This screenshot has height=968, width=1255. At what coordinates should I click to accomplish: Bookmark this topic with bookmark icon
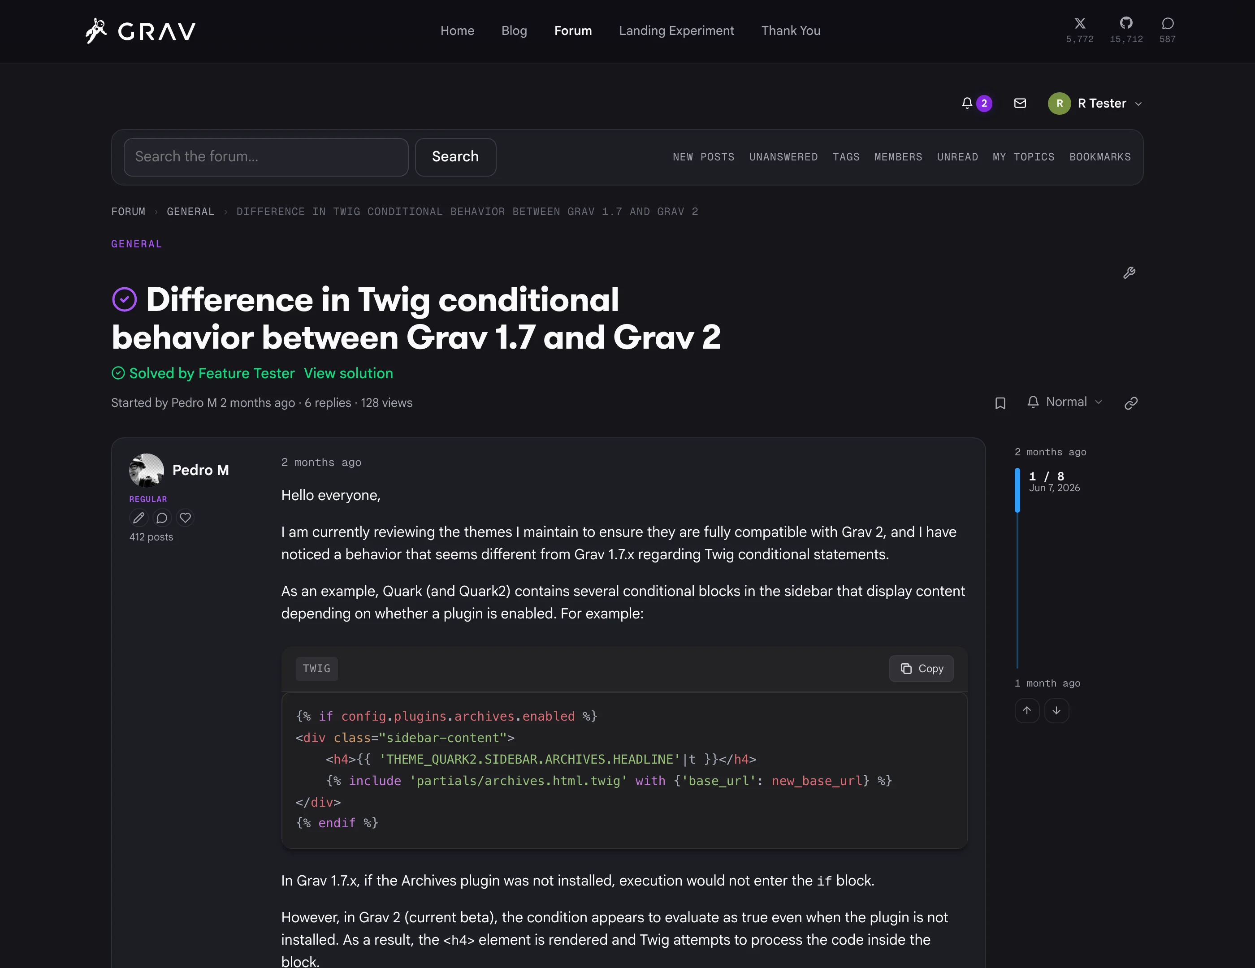pos(1000,403)
